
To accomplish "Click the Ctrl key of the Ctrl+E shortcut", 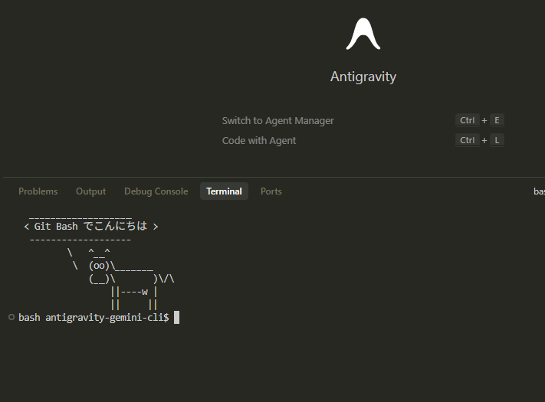I will coord(467,120).
